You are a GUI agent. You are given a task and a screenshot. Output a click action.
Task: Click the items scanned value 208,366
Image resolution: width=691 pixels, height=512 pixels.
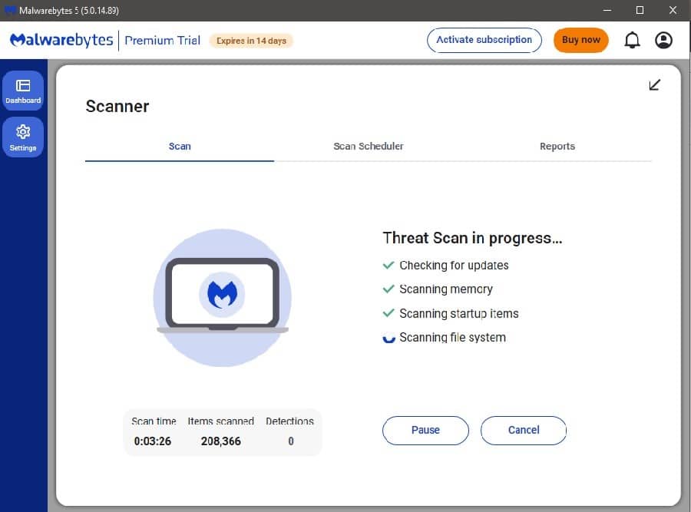(221, 441)
